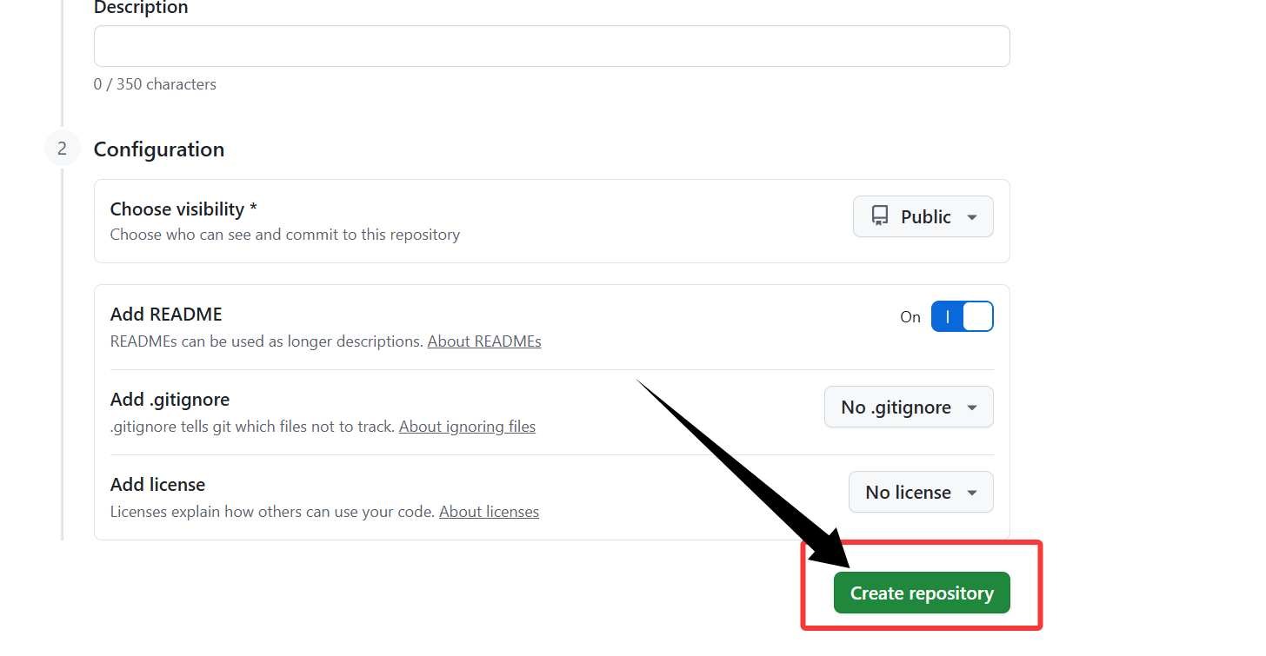Open the Public visibility dropdown
This screenshot has height=656, width=1266.
(923, 216)
